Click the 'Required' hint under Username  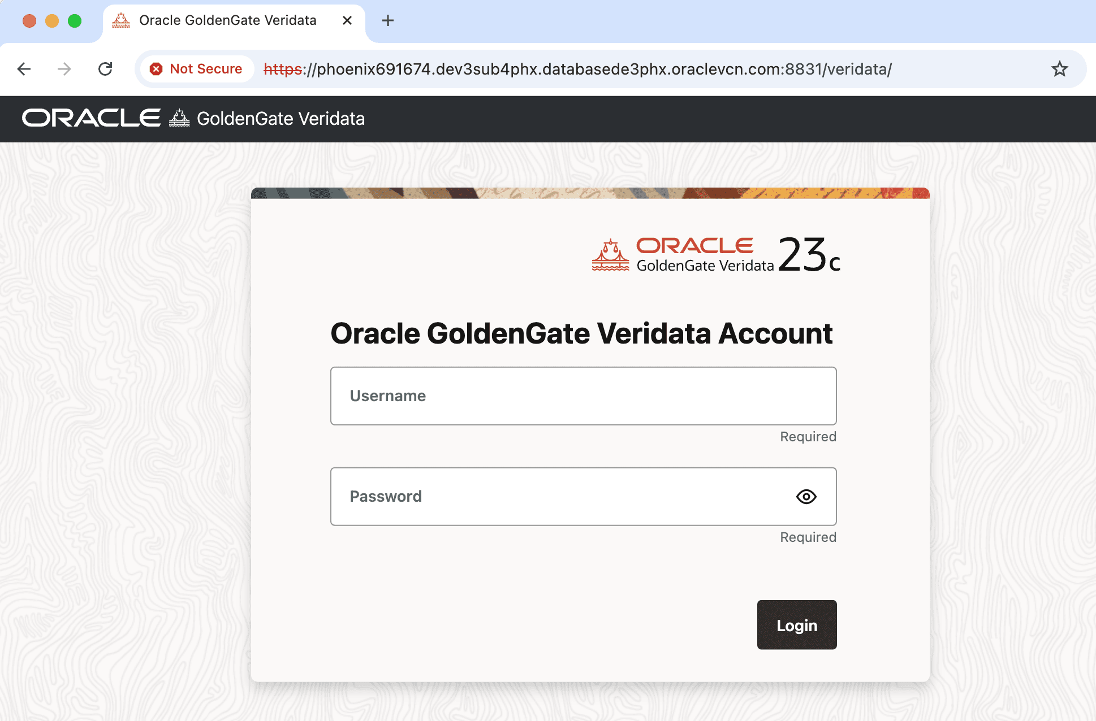point(808,437)
